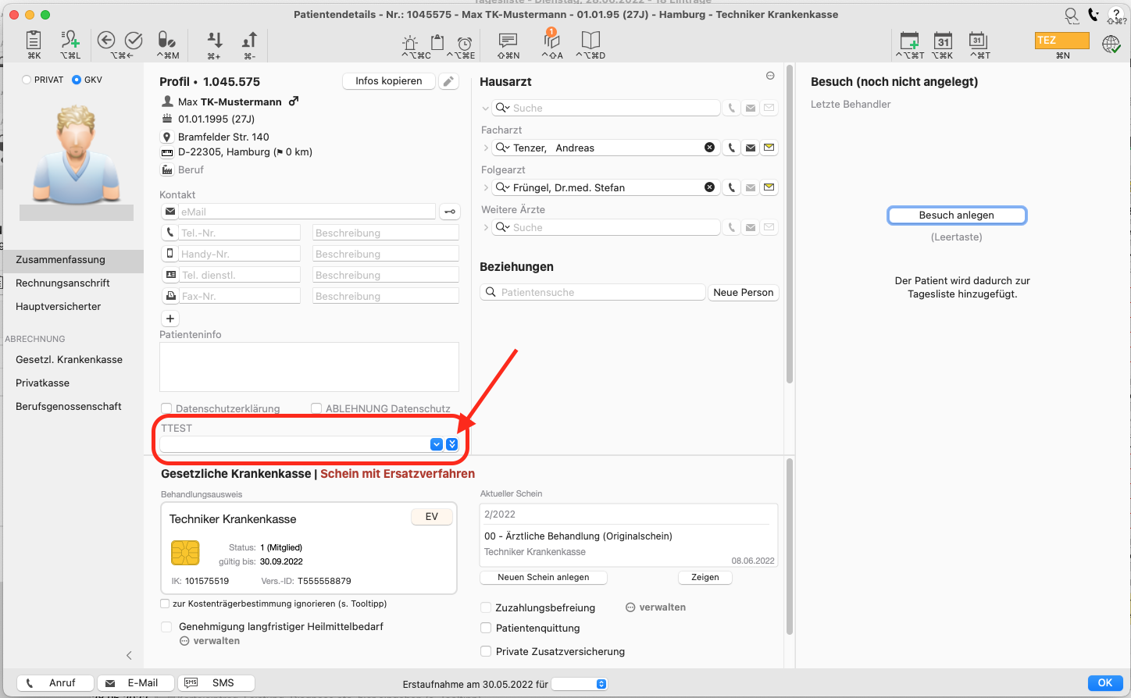
Task: Open the TTEST dropdown single chevron
Action: pos(437,444)
